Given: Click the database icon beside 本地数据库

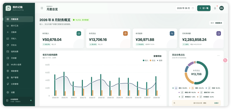Looking at the screenshot, I should point(7,100).
